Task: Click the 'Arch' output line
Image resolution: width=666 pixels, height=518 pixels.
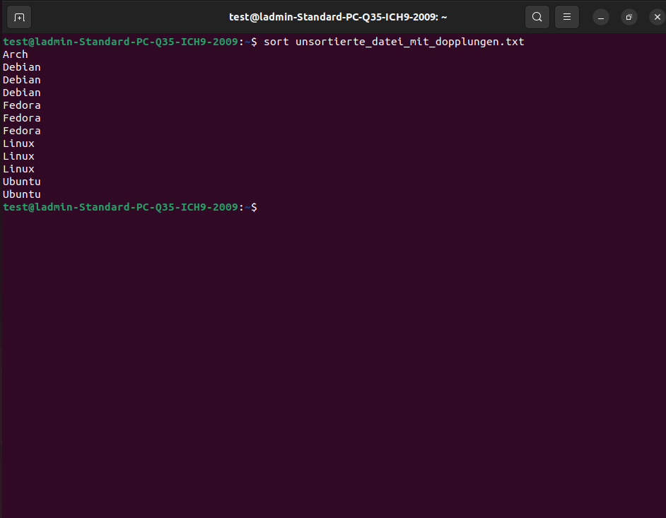Action: point(16,54)
